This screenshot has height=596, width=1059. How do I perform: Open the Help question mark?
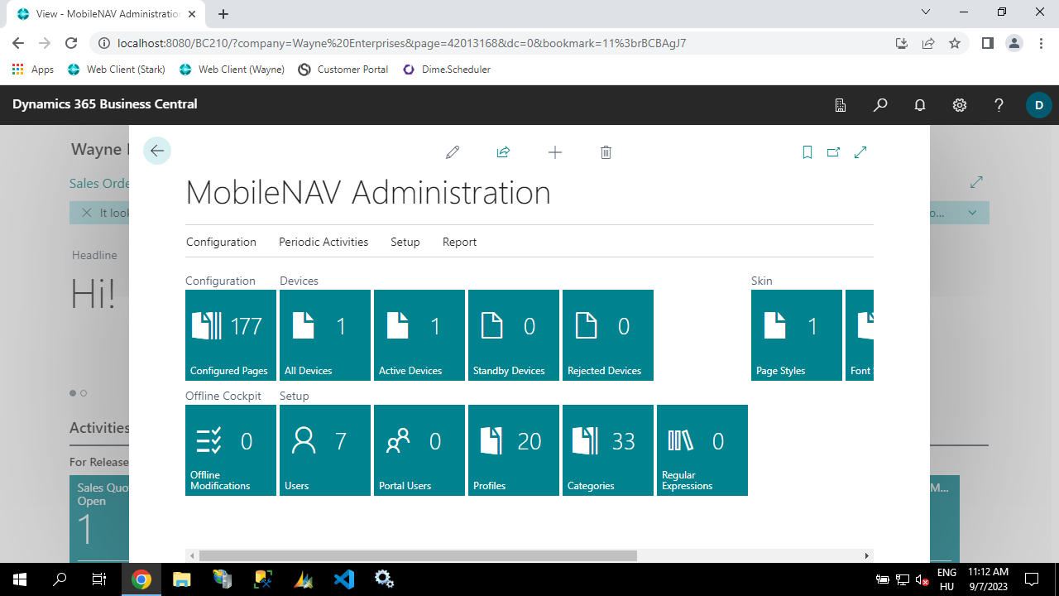pyautogui.click(x=999, y=105)
